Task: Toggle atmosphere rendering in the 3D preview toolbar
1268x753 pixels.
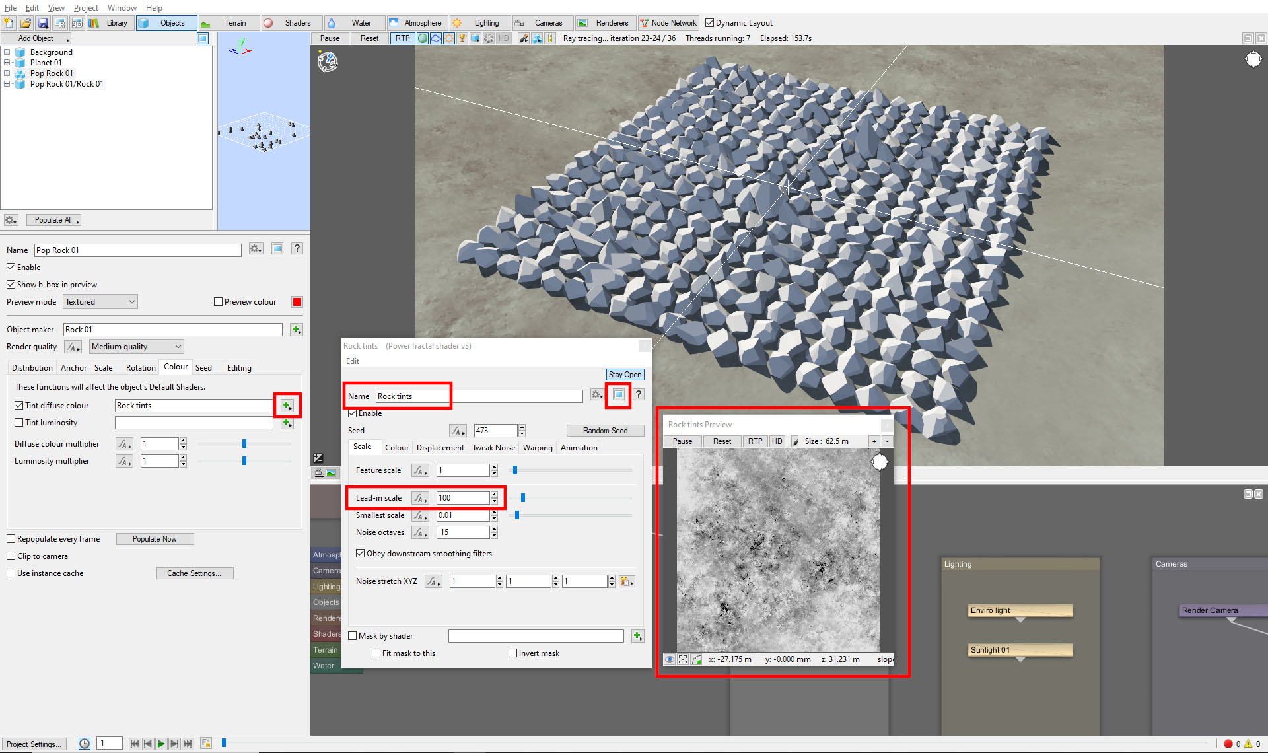Action: (436, 38)
